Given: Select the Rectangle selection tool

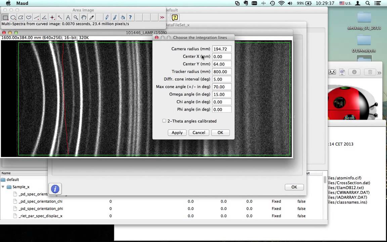Looking at the screenshot, I should [5, 17].
